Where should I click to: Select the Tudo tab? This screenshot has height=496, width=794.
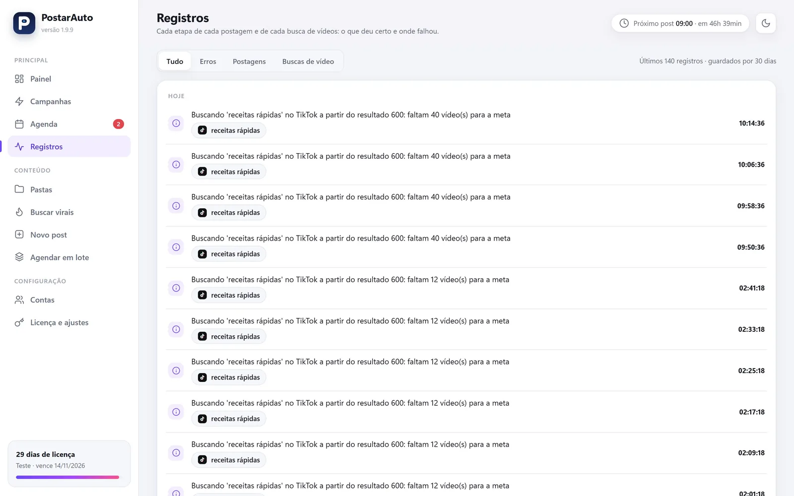click(175, 62)
